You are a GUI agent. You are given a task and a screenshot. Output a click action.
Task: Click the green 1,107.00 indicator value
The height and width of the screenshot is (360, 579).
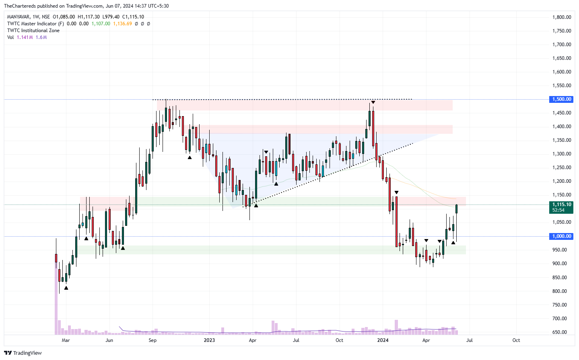click(x=101, y=24)
